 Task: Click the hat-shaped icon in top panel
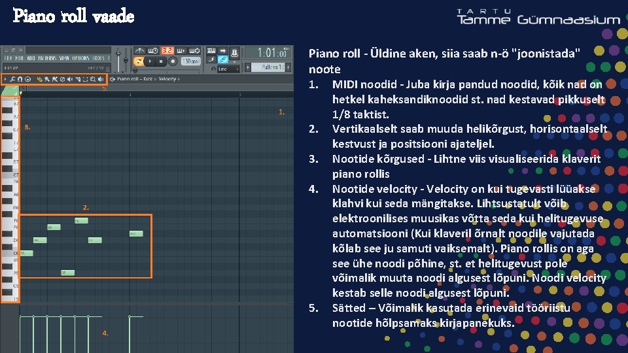click(234, 53)
